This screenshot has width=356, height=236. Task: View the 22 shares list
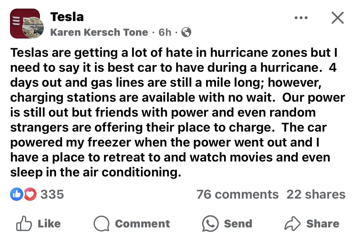[316, 194]
